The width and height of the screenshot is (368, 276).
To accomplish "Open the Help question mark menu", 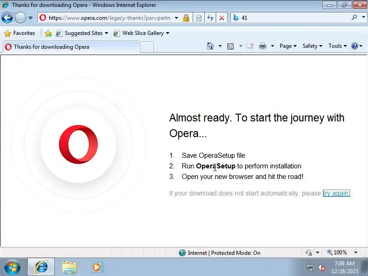I will point(357,46).
